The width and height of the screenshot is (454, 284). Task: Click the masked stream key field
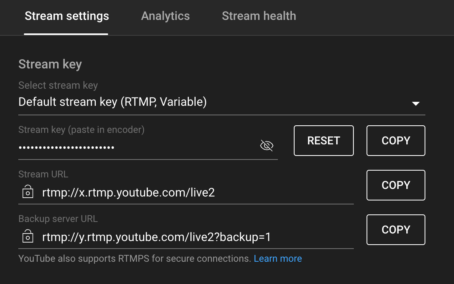coord(119,147)
